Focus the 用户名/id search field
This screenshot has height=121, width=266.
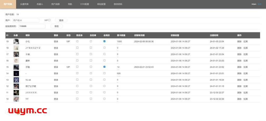(x=25, y=20)
